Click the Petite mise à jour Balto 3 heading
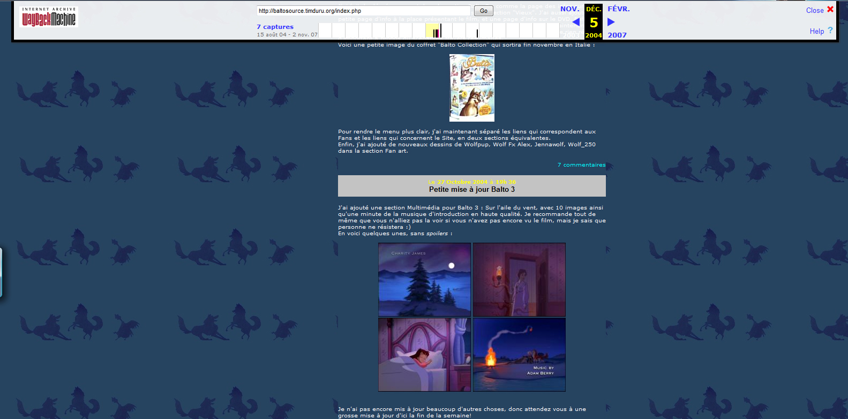This screenshot has width=848, height=419. pos(472,190)
